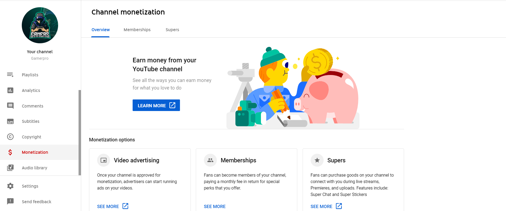Click See More under Memberships
Screen dimensions: 506x211
(215, 206)
